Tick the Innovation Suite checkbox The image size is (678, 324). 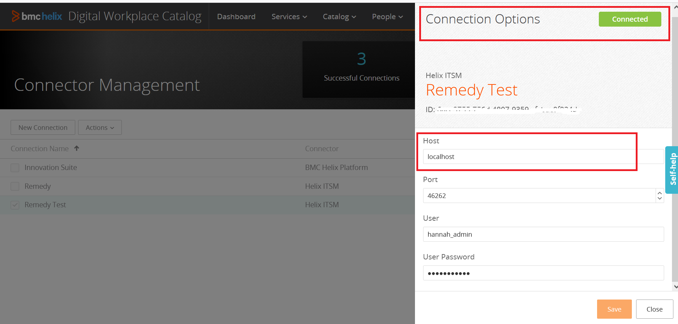pos(15,168)
